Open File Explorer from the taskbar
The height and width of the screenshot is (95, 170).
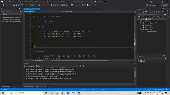pyautogui.click(x=57, y=93)
